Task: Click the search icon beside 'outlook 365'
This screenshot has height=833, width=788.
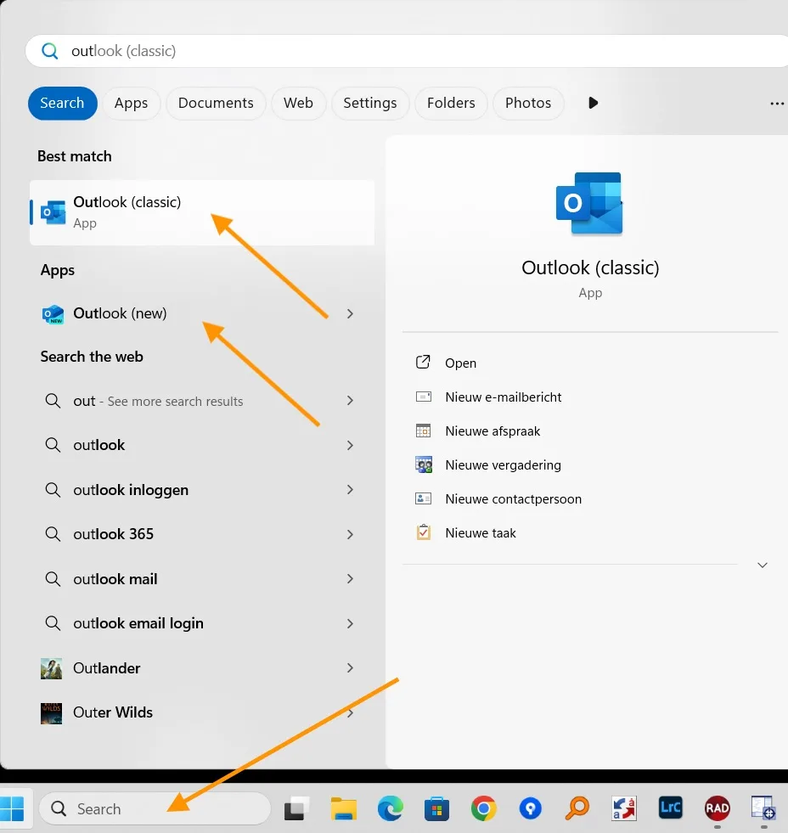Action: pyautogui.click(x=53, y=533)
